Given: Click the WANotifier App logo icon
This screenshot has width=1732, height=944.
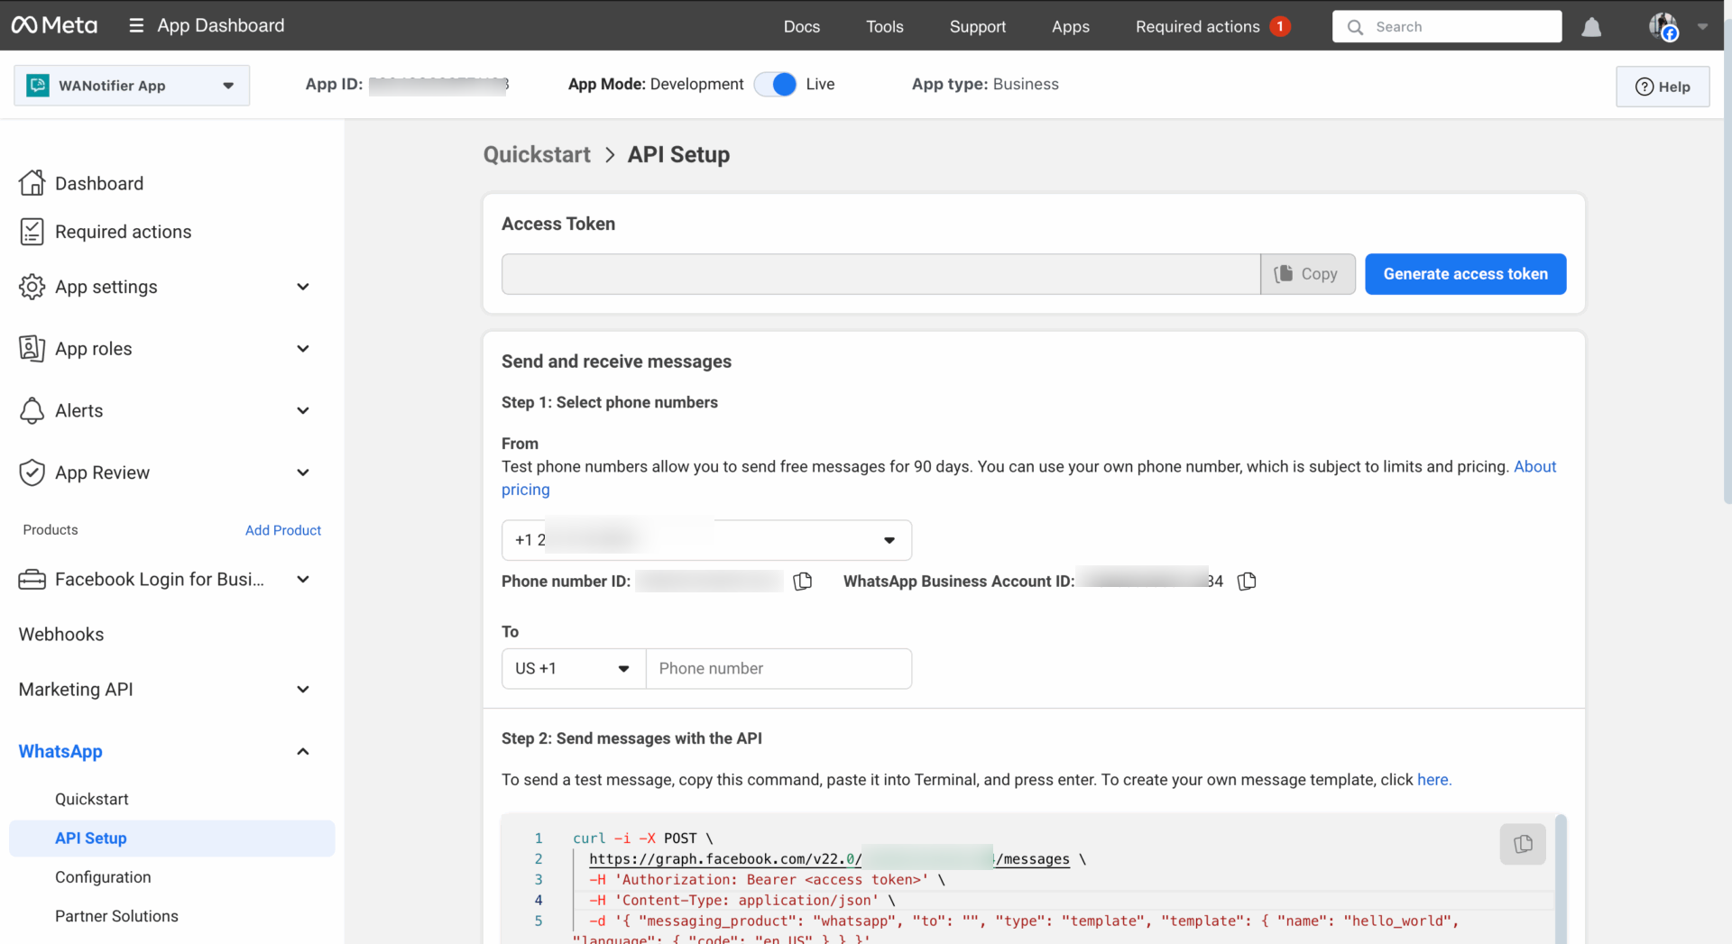Looking at the screenshot, I should coord(38,86).
